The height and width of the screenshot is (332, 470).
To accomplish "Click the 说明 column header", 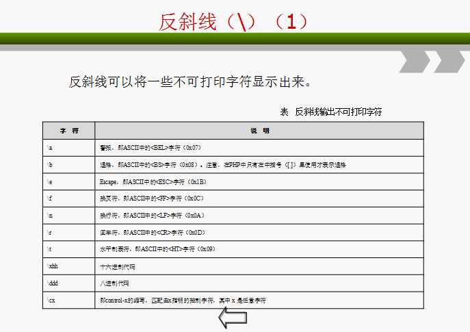I will 259,131.
